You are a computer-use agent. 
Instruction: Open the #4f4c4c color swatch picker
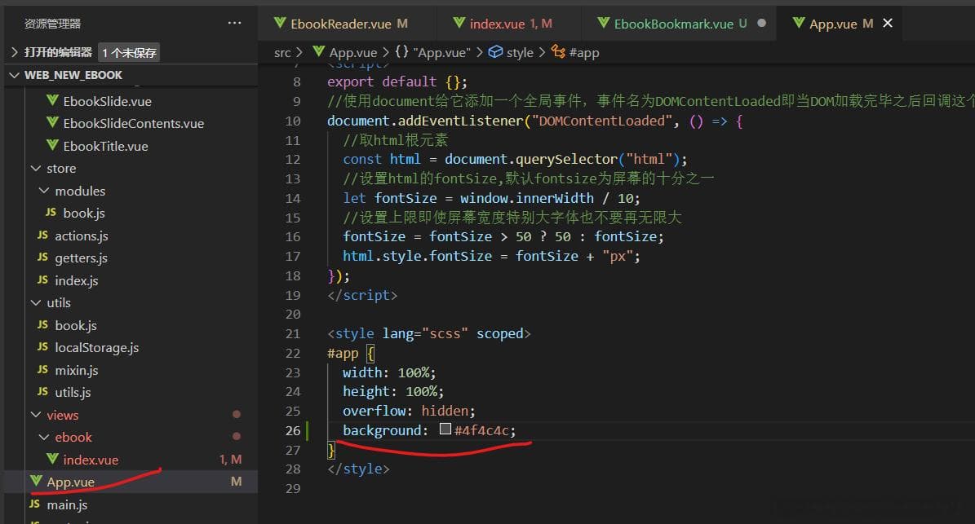[x=445, y=429]
